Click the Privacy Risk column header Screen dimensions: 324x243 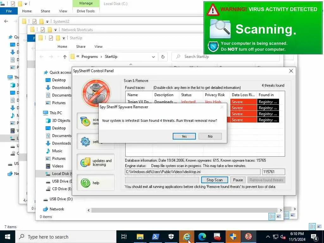tap(216, 95)
